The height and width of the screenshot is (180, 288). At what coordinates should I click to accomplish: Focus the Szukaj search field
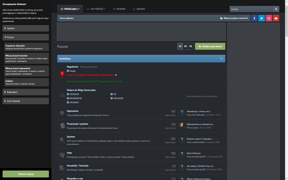251,9
